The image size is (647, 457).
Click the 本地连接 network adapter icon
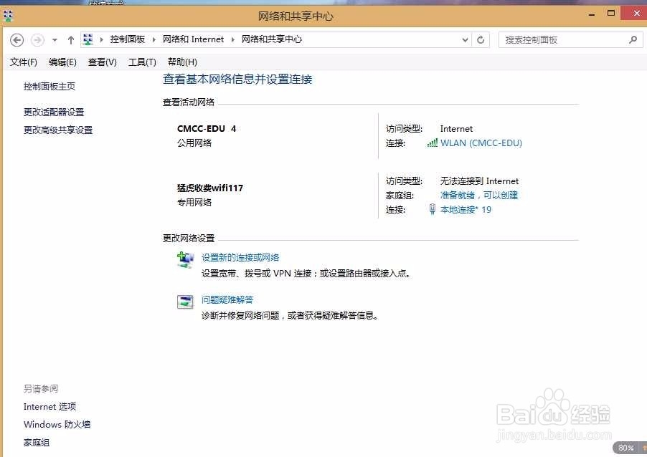click(x=433, y=209)
